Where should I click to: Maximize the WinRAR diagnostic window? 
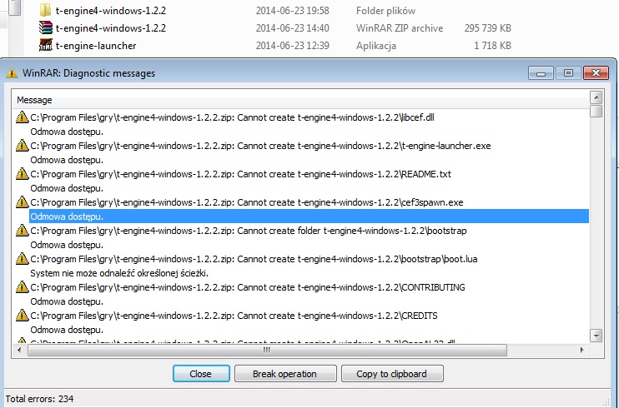point(568,73)
